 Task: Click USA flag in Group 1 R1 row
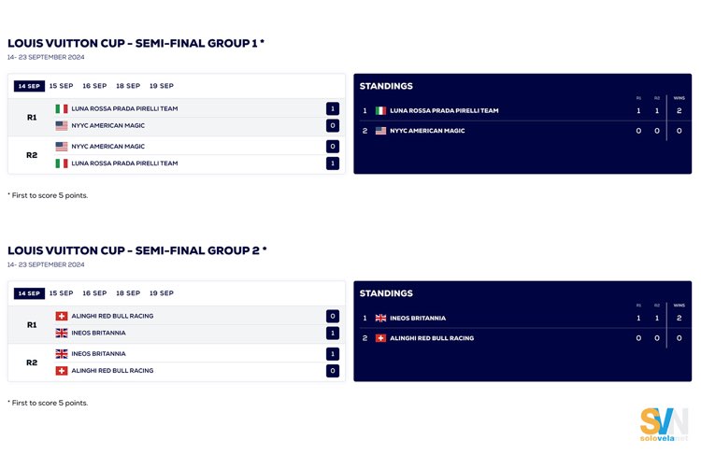[x=62, y=125]
